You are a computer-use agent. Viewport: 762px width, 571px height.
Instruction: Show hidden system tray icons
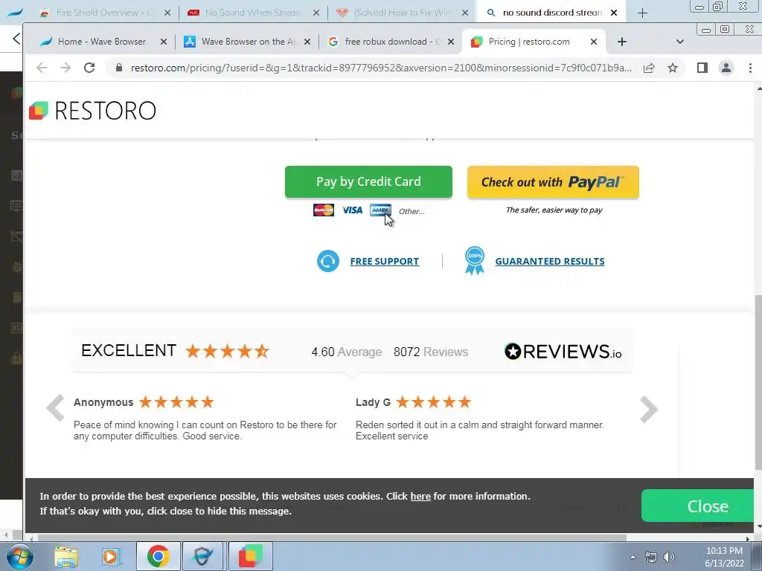633,557
